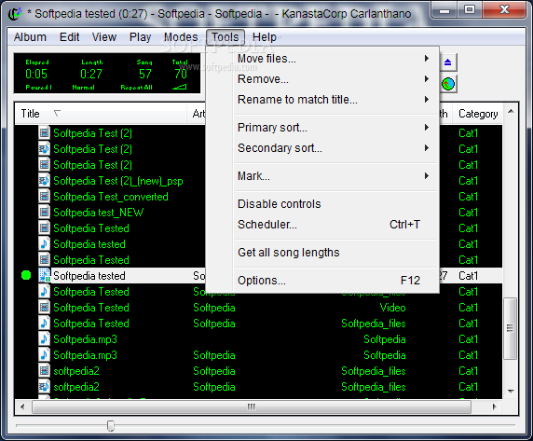The width and height of the screenshot is (533, 441).
Task: Click the Length 0:27 readout
Action: coord(91,74)
